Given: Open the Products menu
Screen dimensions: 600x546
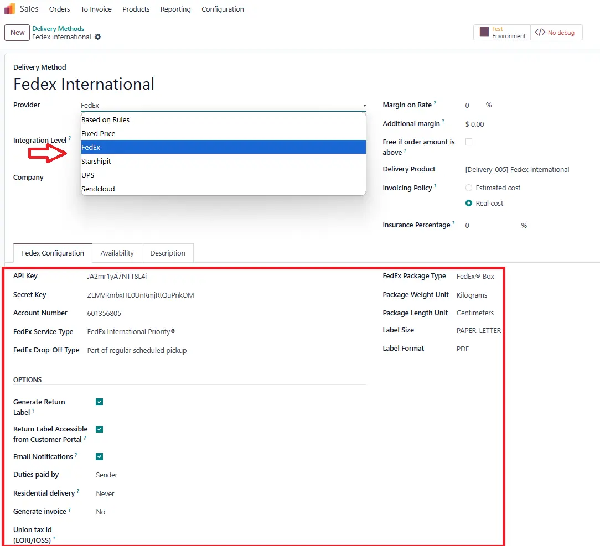Looking at the screenshot, I should tap(136, 9).
